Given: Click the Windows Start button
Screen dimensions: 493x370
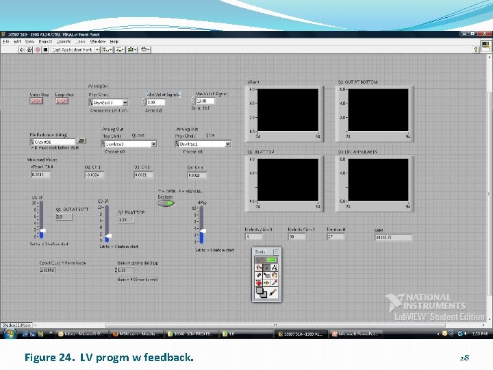Looking at the screenshot, I should pyautogui.click(x=10, y=334).
